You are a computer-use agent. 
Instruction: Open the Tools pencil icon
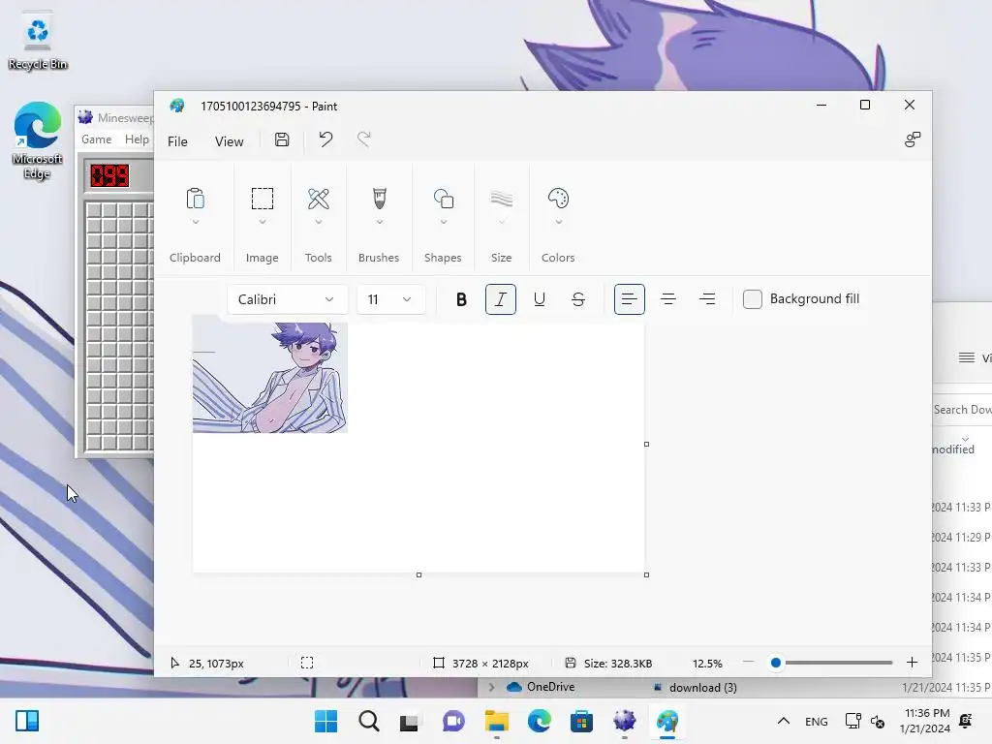pyautogui.click(x=318, y=199)
